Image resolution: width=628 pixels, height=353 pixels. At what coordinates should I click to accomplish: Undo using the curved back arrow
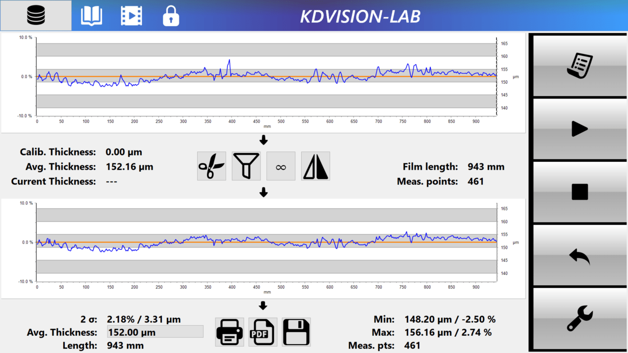pos(579,256)
